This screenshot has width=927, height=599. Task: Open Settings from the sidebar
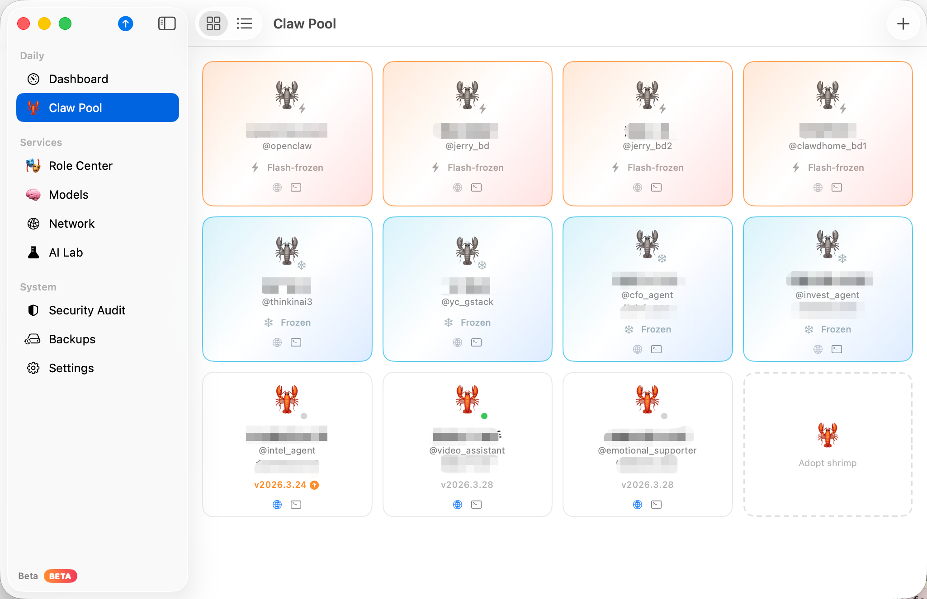point(71,368)
